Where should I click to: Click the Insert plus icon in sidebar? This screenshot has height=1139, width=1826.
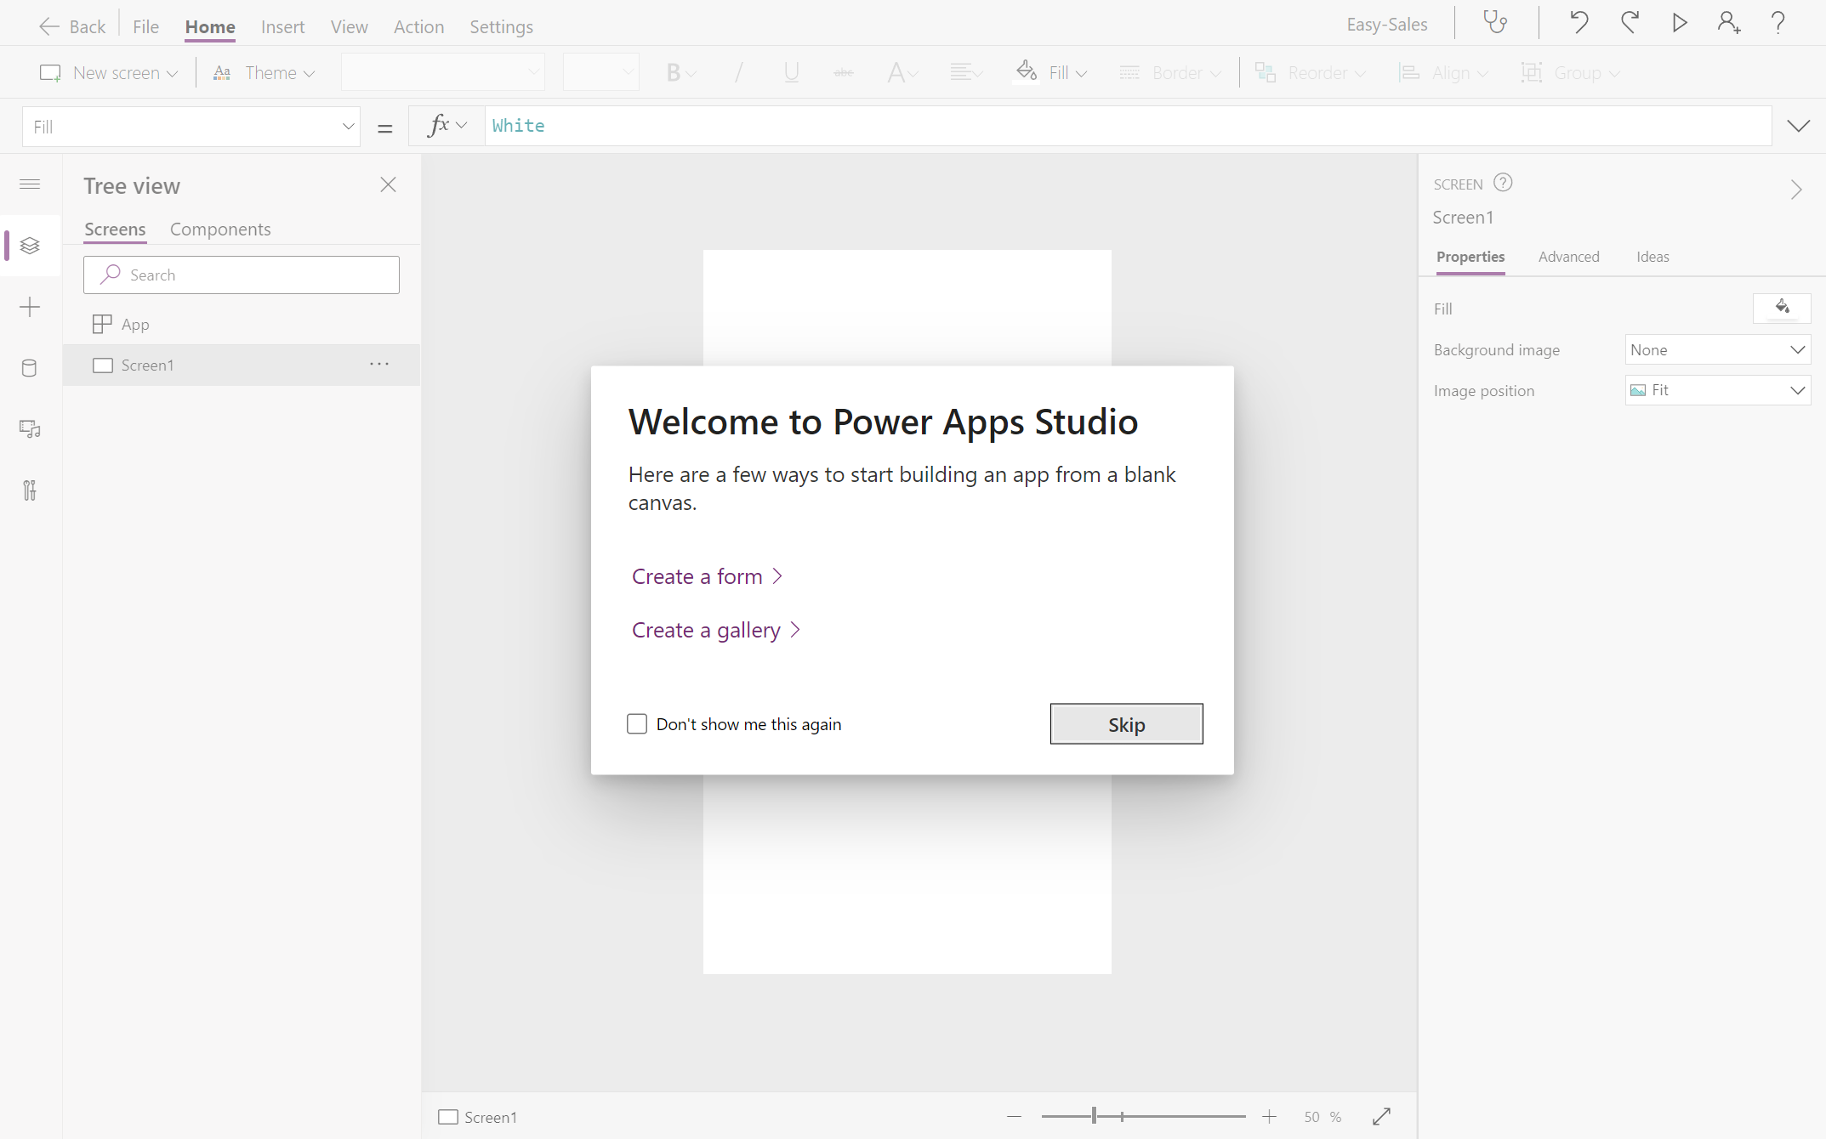[x=30, y=307]
